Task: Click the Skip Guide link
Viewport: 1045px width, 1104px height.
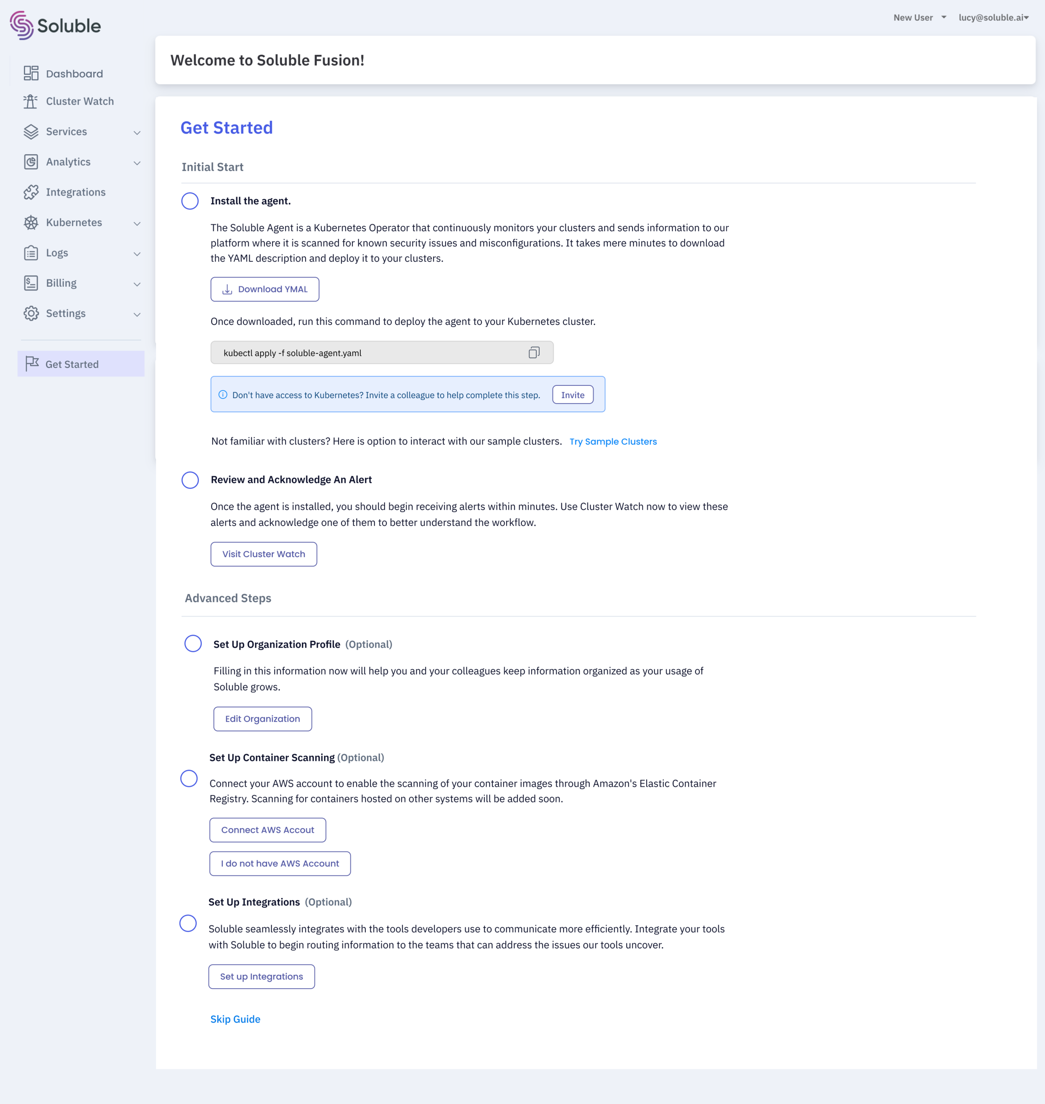Action: [235, 1019]
